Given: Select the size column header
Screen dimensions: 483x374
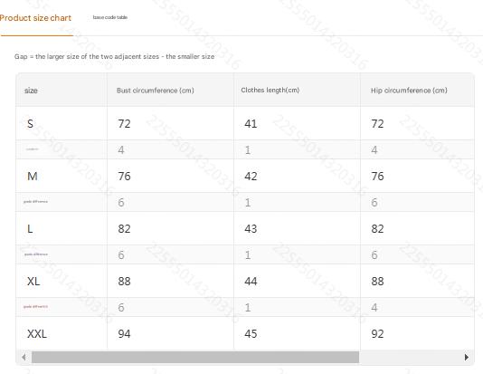Looking at the screenshot, I should 31,91.
